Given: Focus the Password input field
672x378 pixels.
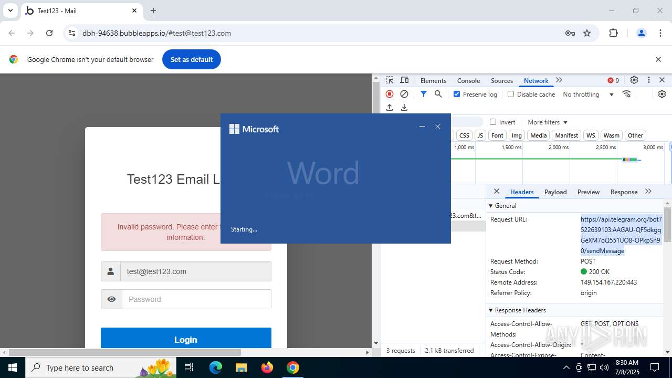Looking at the screenshot, I should click(196, 299).
